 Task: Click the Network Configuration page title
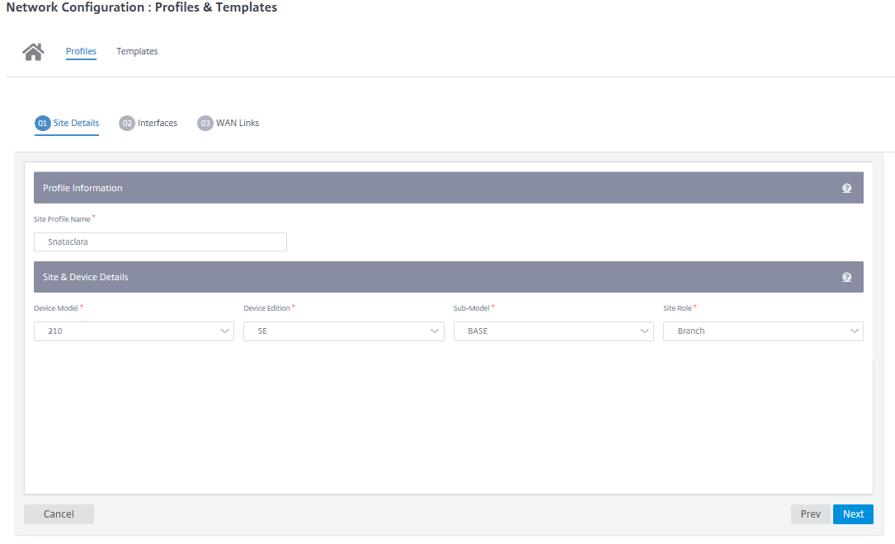pos(142,7)
